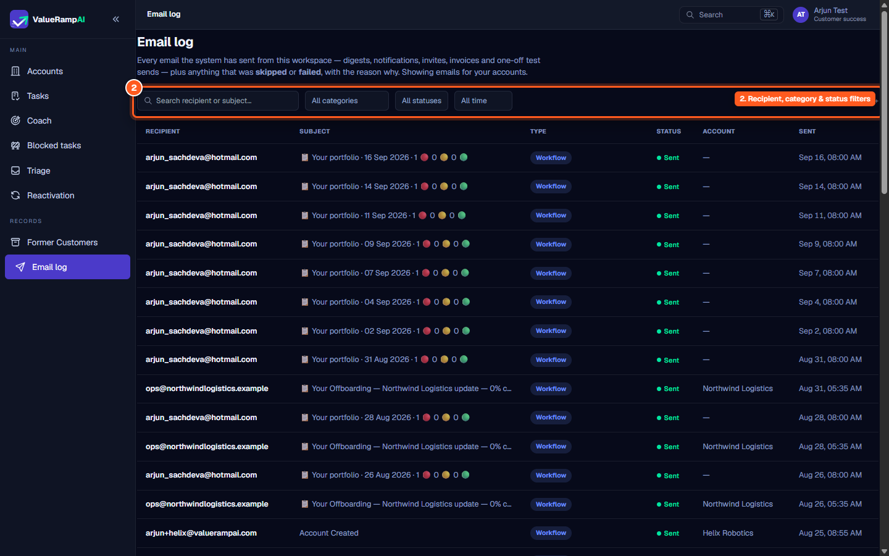Collapse the sidebar with double-chevron icon
Screen dimensions: 889x556
[116, 19]
